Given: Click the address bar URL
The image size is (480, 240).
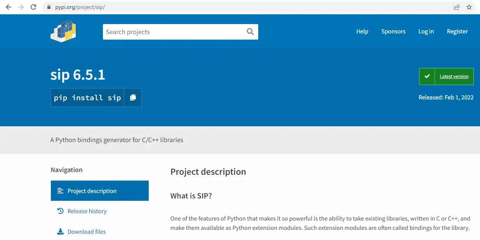Looking at the screenshot, I should point(80,7).
